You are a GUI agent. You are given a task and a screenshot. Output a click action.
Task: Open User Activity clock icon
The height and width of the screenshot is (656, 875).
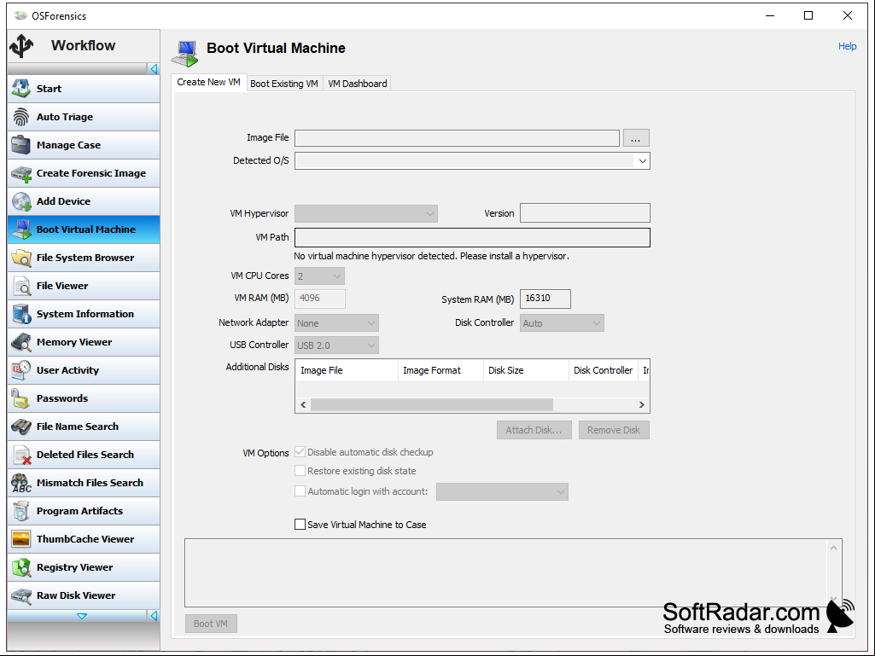click(21, 370)
